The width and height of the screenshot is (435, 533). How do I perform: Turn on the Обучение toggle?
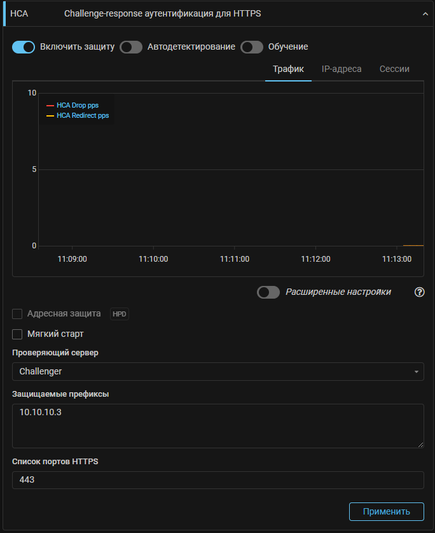click(252, 47)
